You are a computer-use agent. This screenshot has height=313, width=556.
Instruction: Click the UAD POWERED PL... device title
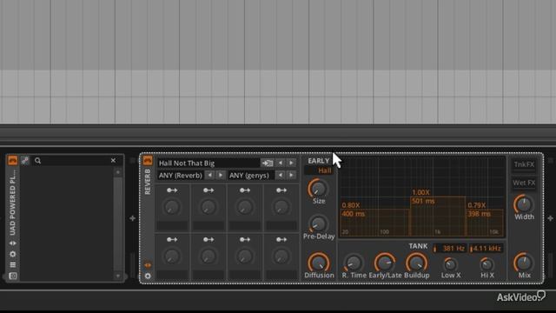13,202
